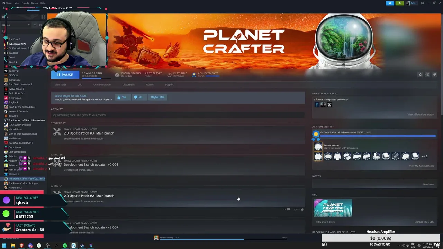
Task: Add Planet Crafter to favorites heart icon
Action: click(x=435, y=75)
